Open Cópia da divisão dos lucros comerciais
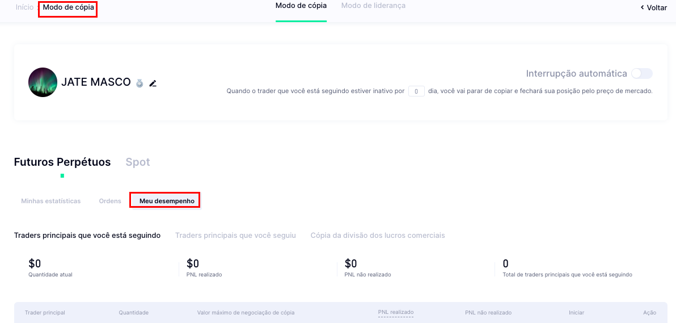This screenshot has height=323, width=676. [x=378, y=236]
